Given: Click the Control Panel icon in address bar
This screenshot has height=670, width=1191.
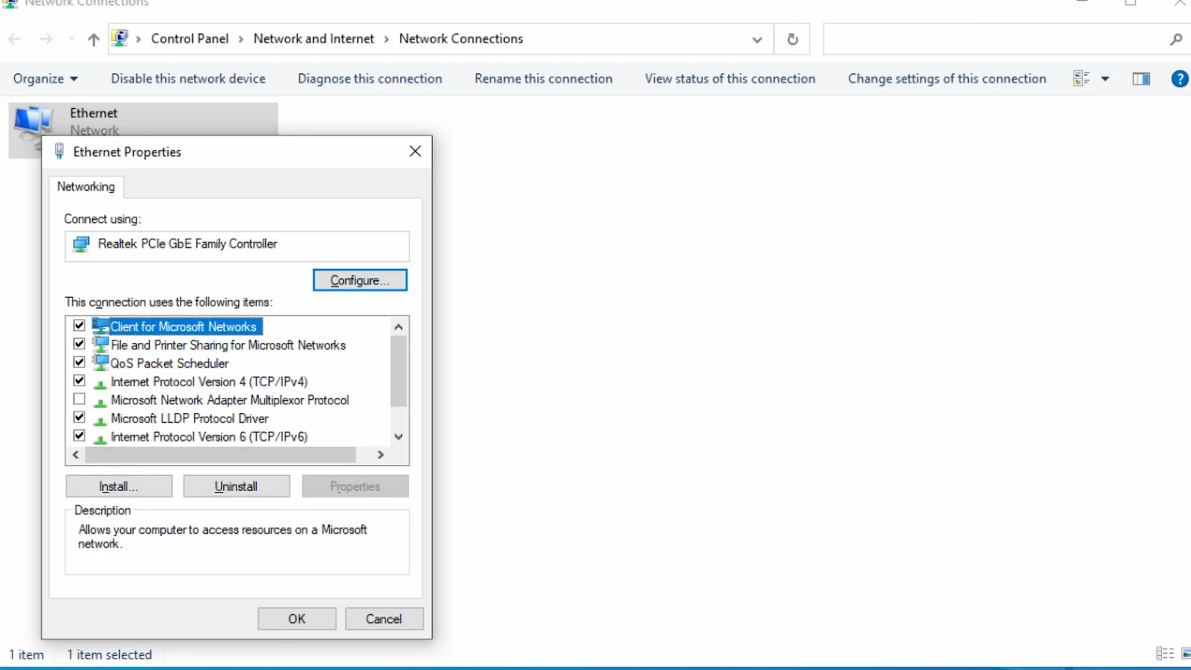Looking at the screenshot, I should tap(121, 38).
